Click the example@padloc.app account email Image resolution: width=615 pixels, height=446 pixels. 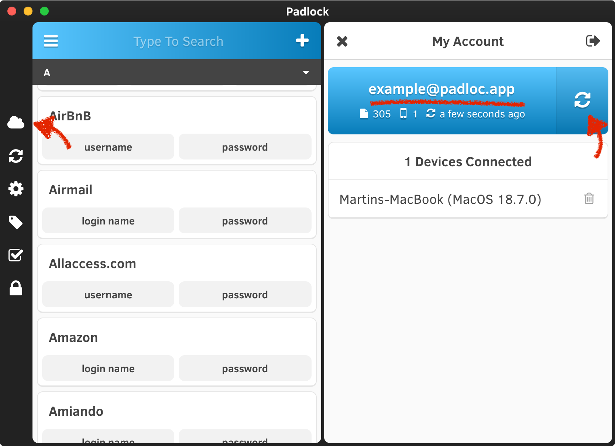[x=442, y=89]
